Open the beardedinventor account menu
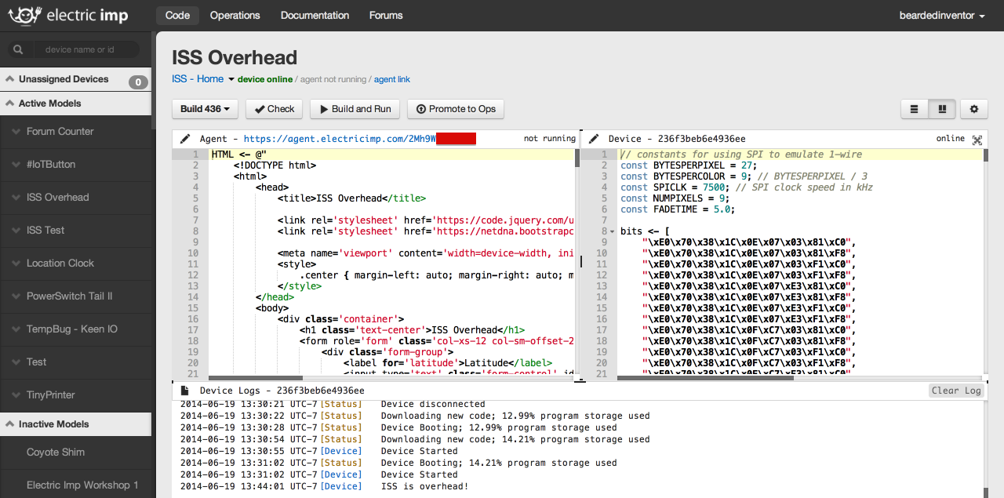 [x=942, y=15]
